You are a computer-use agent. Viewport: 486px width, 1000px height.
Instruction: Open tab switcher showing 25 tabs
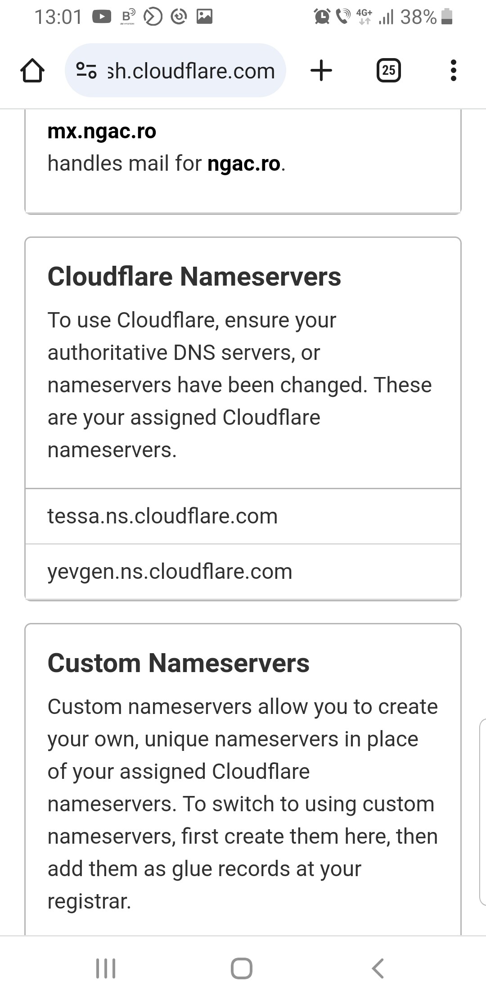[388, 71]
